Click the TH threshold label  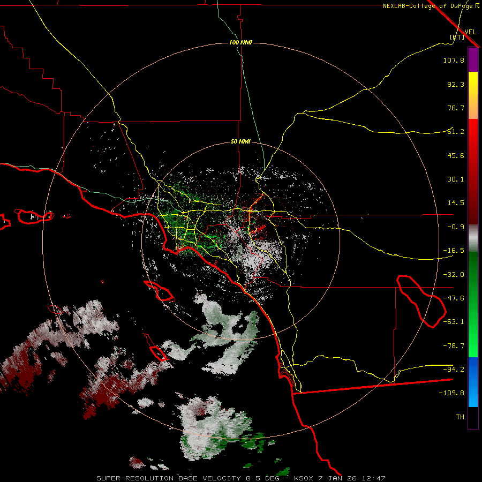point(460,417)
